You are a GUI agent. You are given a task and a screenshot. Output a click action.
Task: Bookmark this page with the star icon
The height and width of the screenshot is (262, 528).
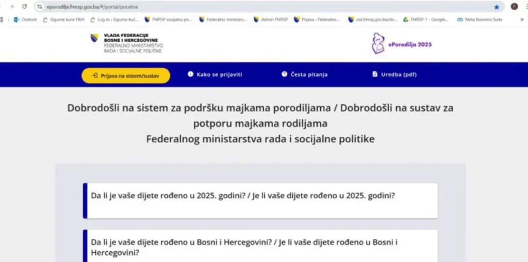[x=497, y=7]
